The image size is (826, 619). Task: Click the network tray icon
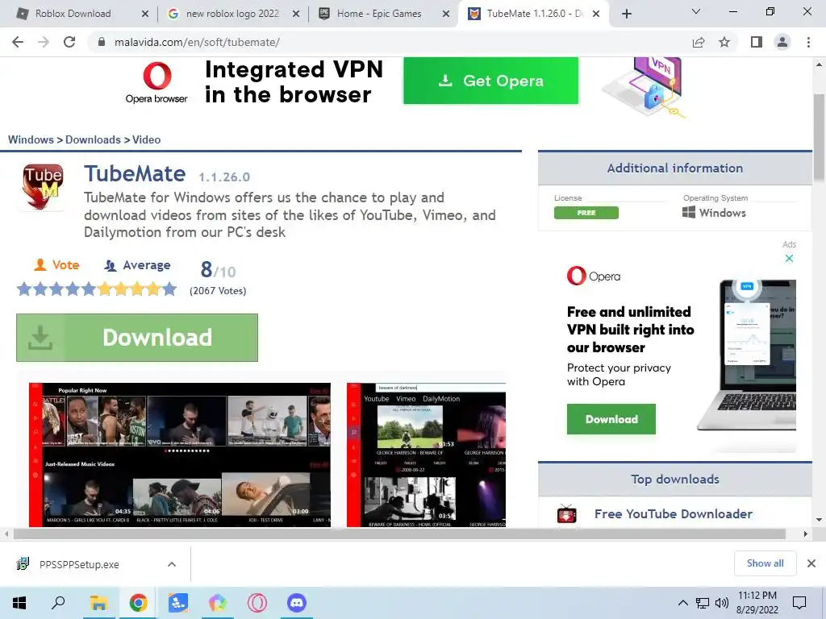(703, 603)
